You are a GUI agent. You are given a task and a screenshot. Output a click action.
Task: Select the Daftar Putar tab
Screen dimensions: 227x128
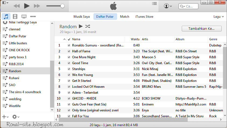coord(105,17)
